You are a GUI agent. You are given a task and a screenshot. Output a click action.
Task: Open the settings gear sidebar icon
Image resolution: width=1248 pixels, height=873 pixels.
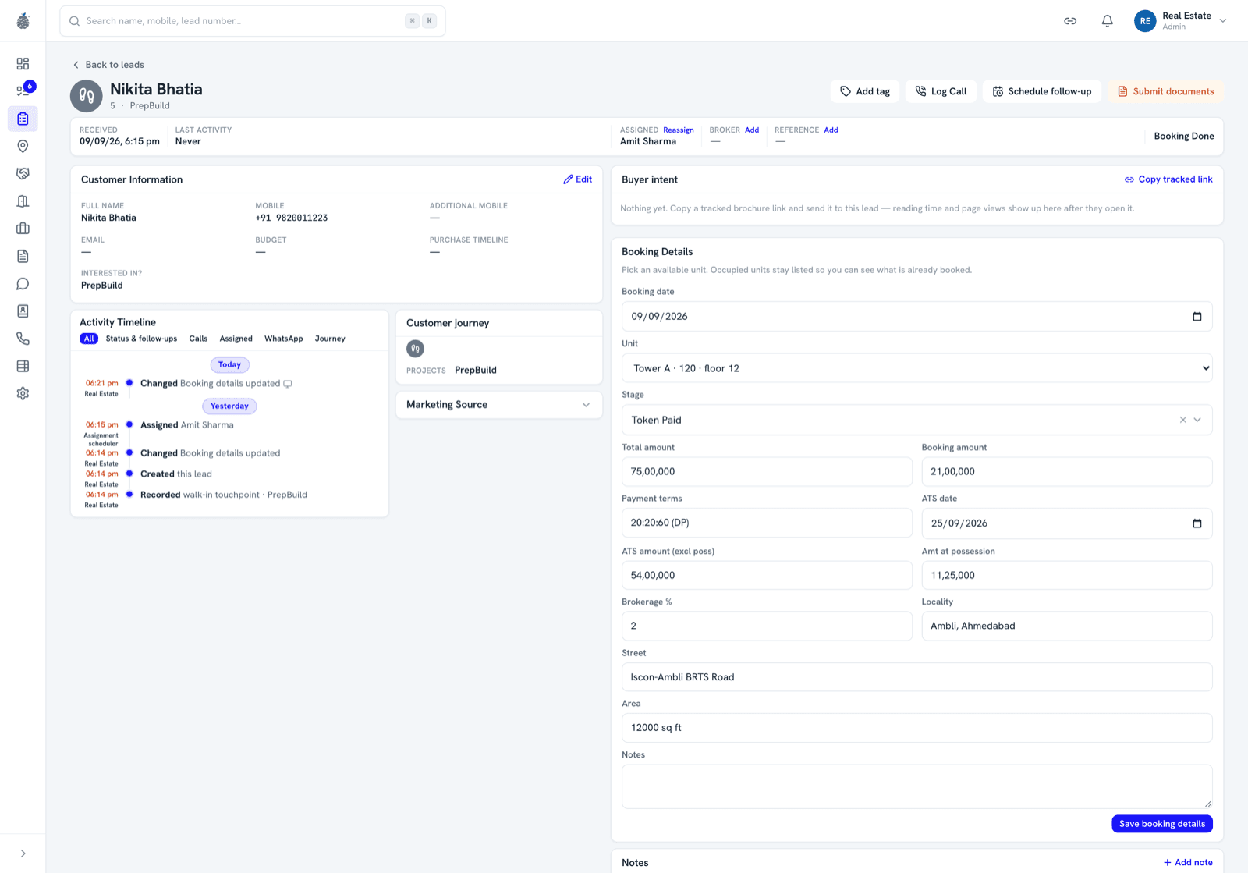click(x=23, y=394)
